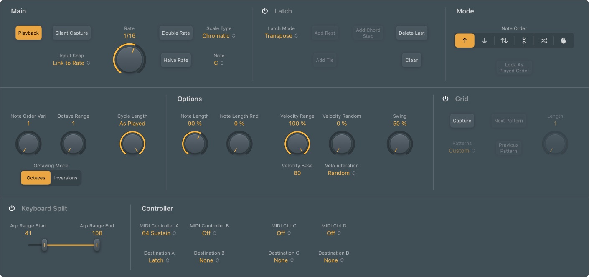
Task: Click the Double Rate button
Action: [176, 33]
